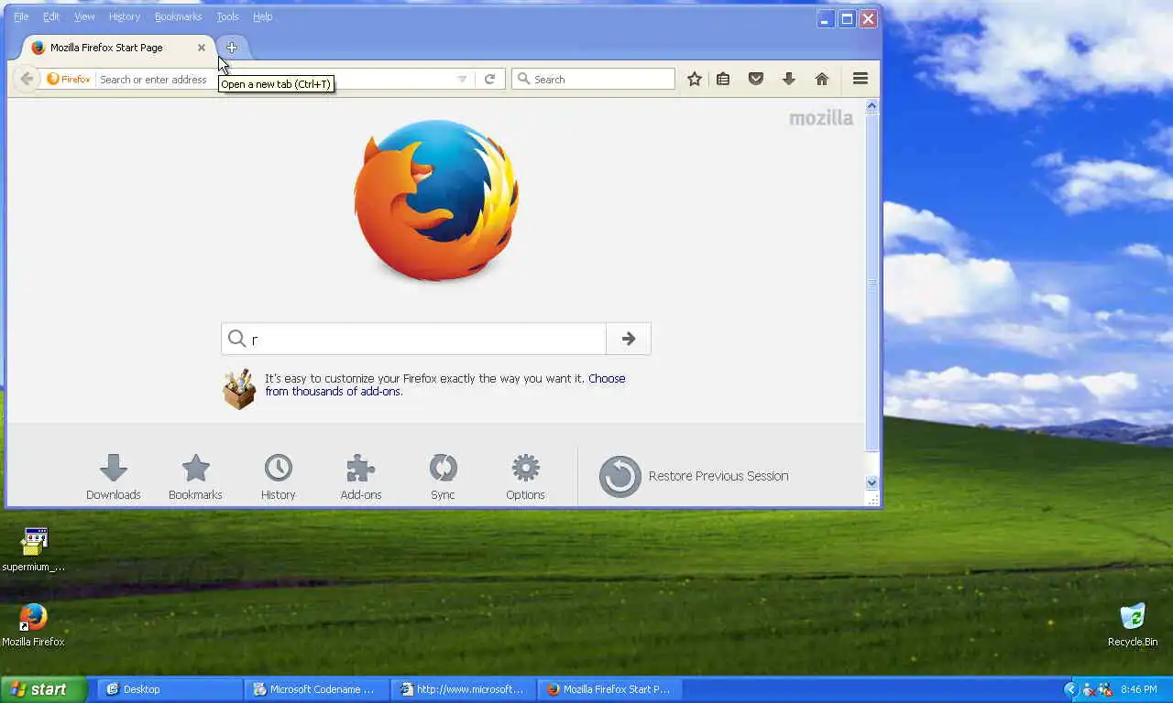Click Restore Previous Session
Screen dimensions: 1173x703
point(694,476)
